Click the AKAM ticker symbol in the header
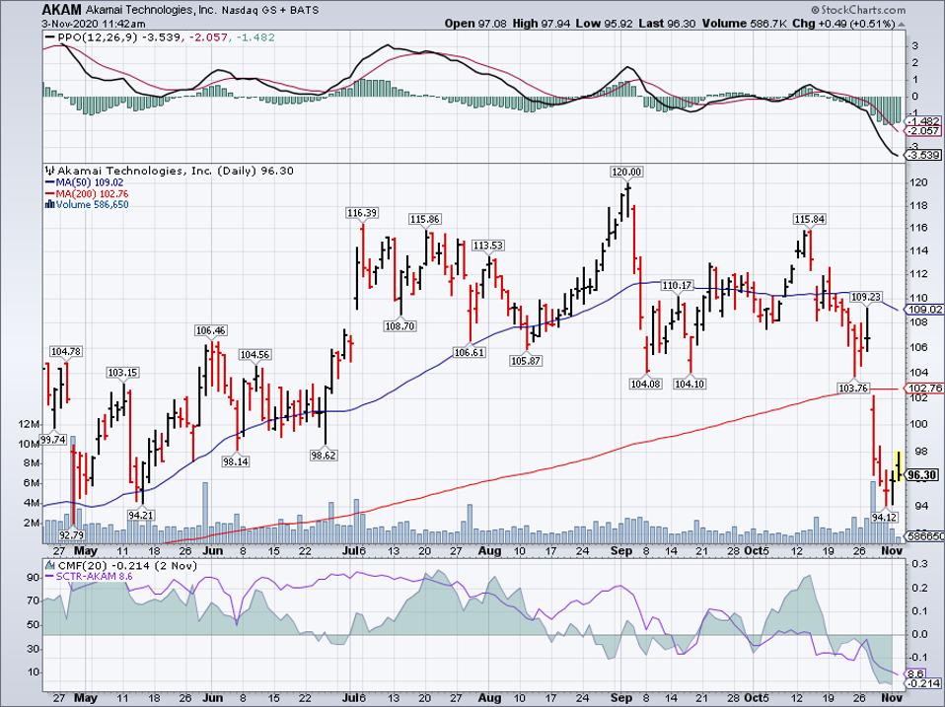This screenshot has height=707, width=945. pos(61,8)
